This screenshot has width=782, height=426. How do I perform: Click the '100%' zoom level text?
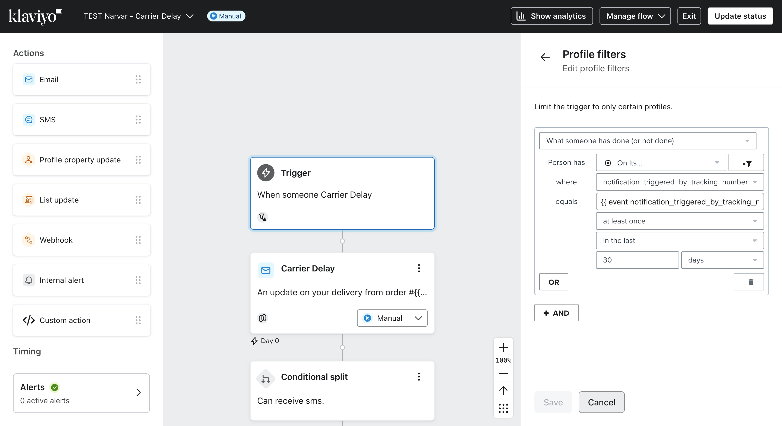[x=503, y=360]
